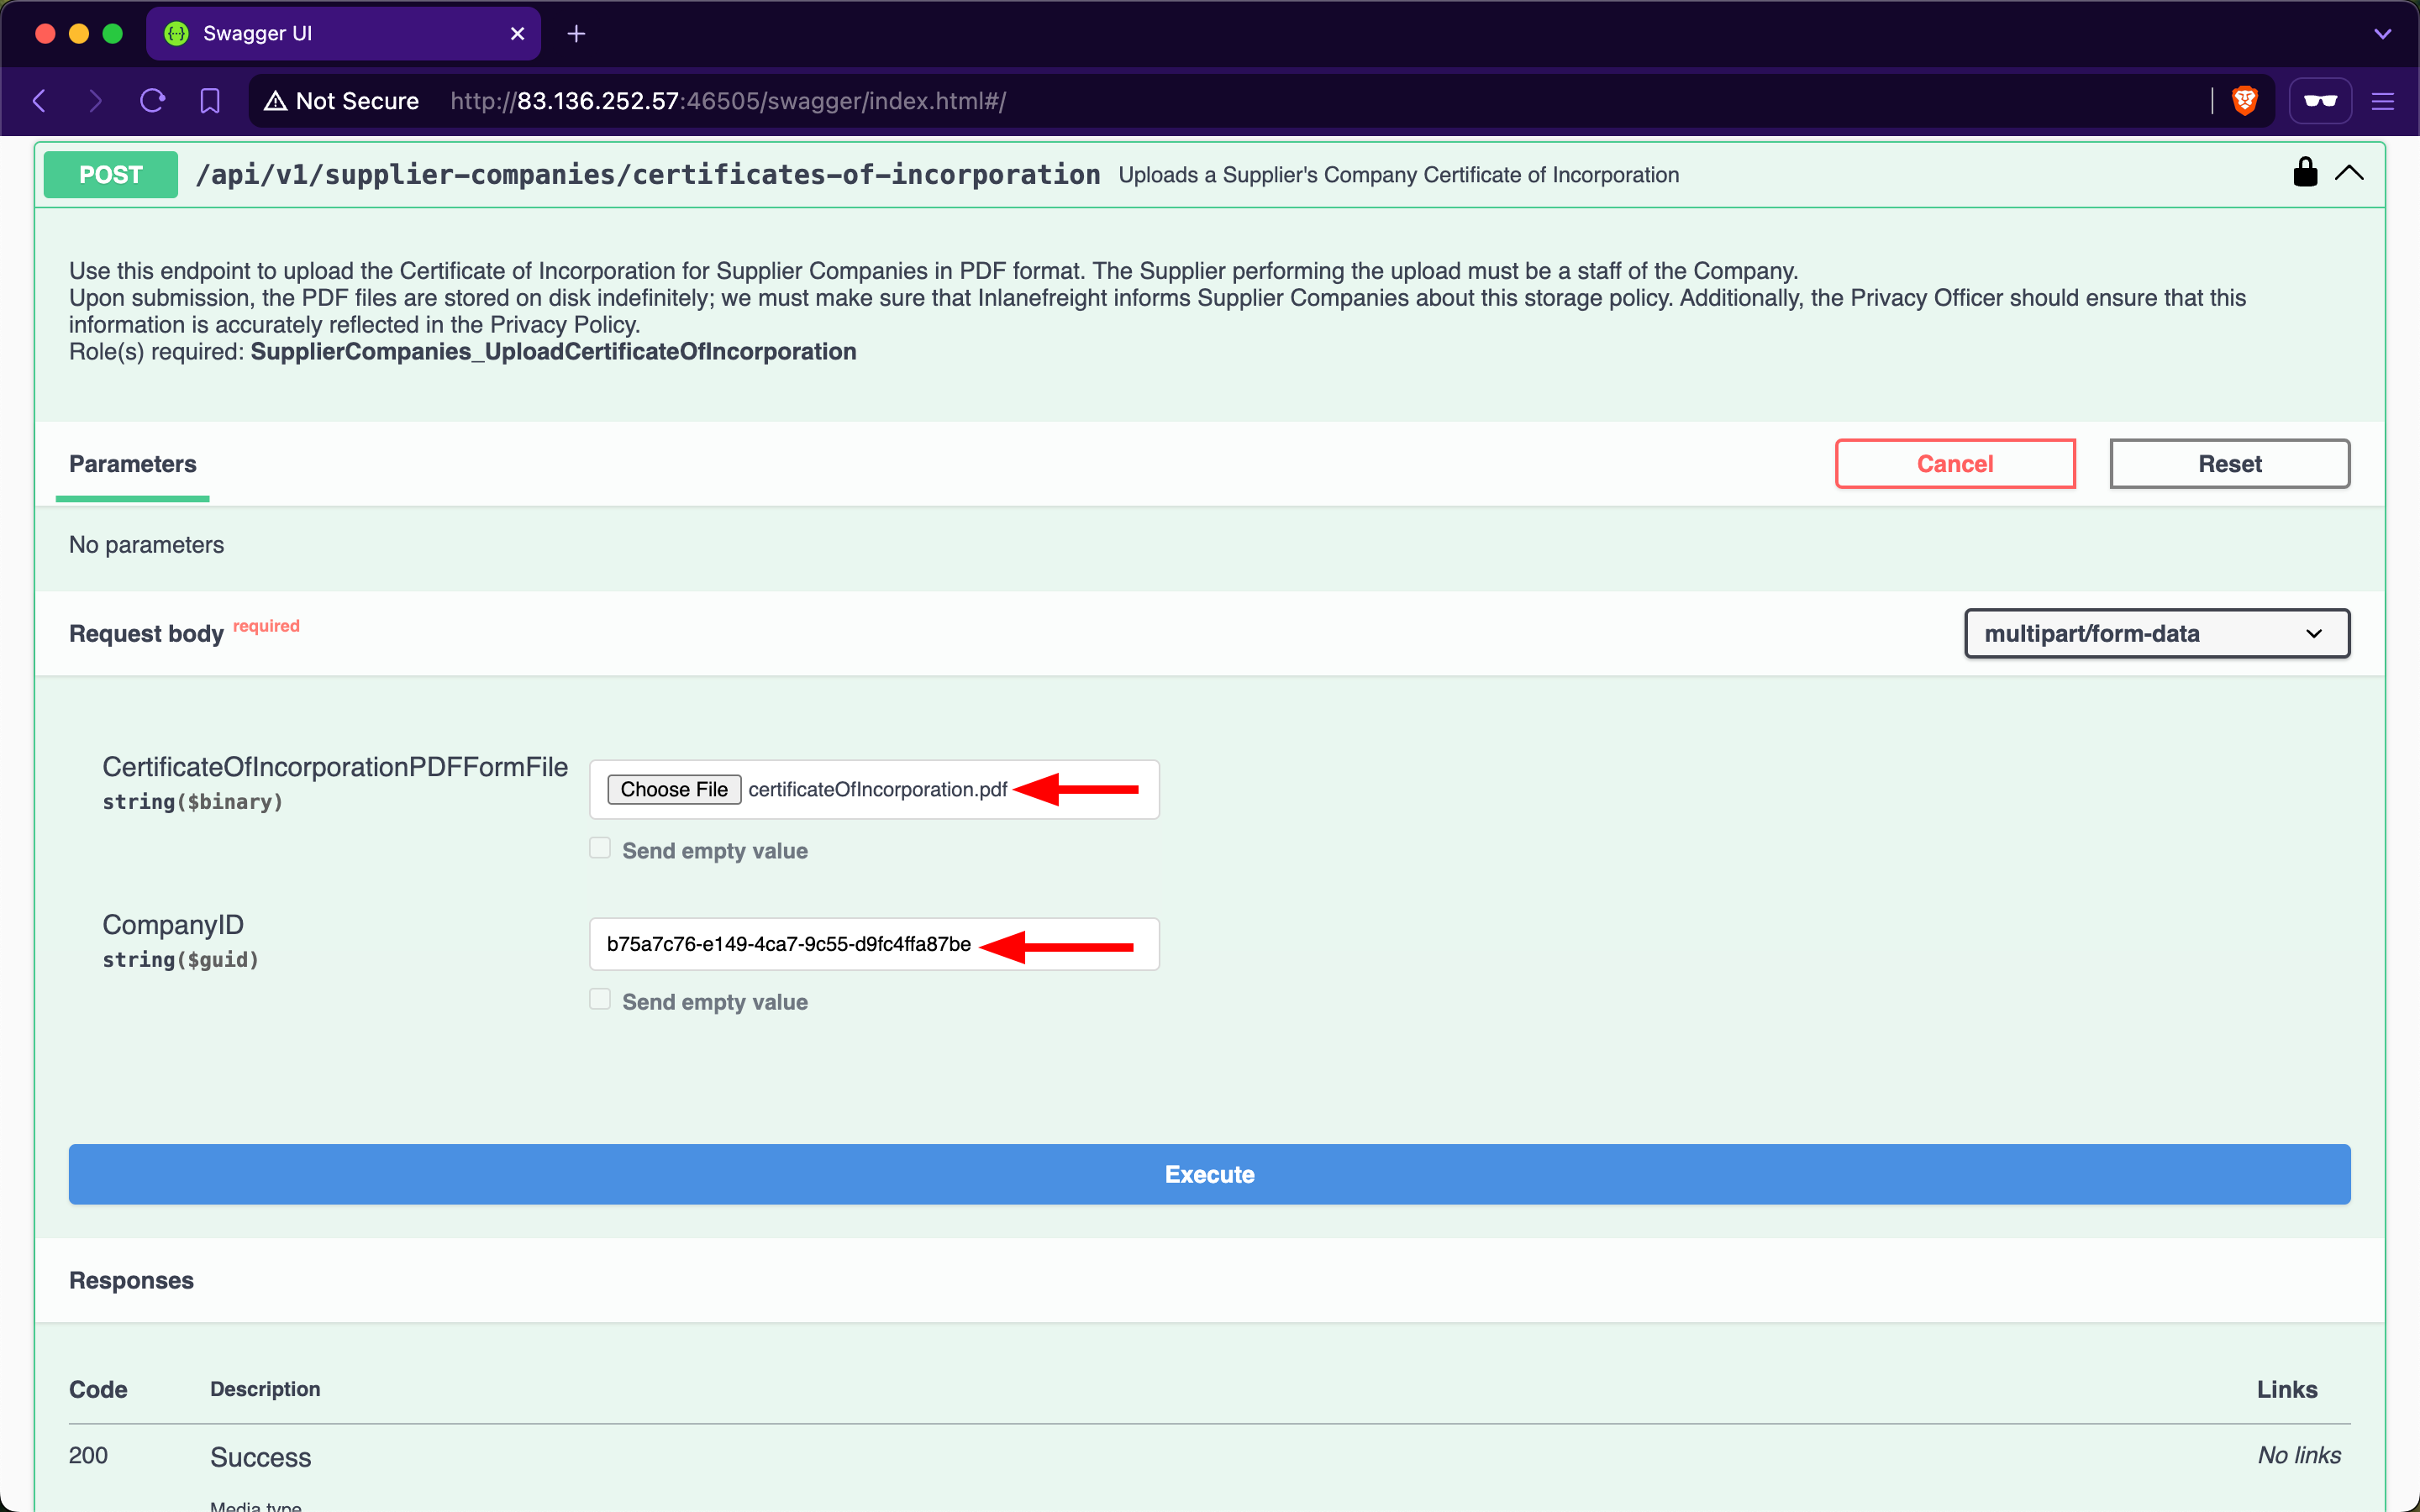Click the POST method badge

[x=111, y=175]
